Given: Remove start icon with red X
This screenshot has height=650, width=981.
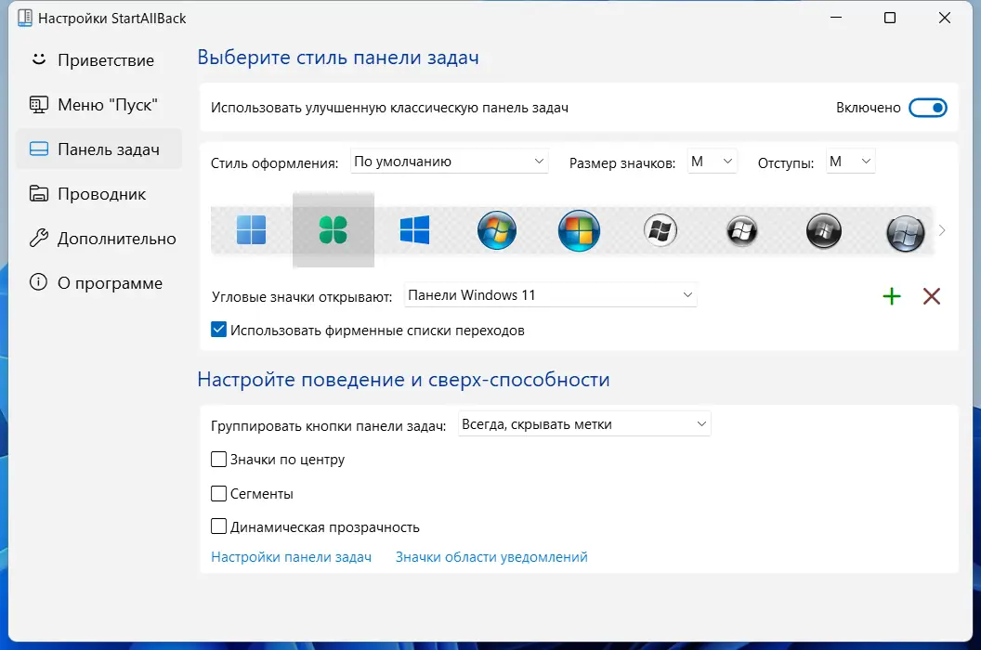Looking at the screenshot, I should (932, 296).
